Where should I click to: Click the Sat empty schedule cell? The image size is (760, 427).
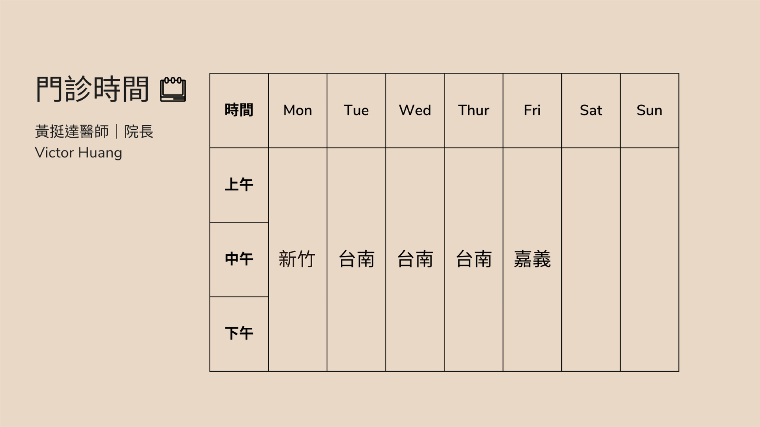point(590,258)
